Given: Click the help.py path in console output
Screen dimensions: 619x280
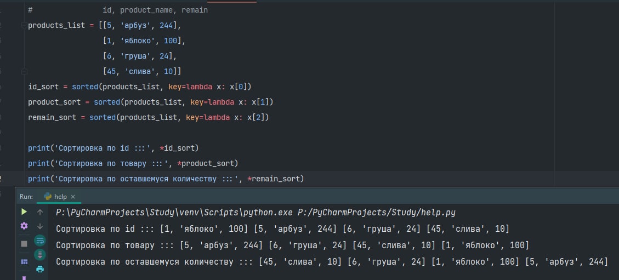Looking at the screenshot, I should tap(377, 213).
